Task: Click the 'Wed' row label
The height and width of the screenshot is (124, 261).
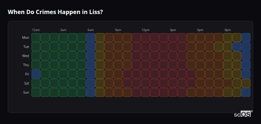Action: (25, 56)
